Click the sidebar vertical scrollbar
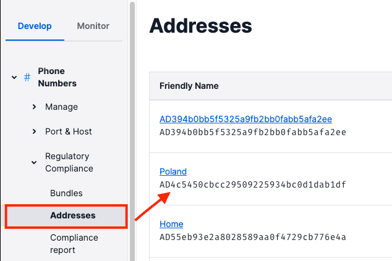Viewport: 392px width, 261px height. point(132,123)
